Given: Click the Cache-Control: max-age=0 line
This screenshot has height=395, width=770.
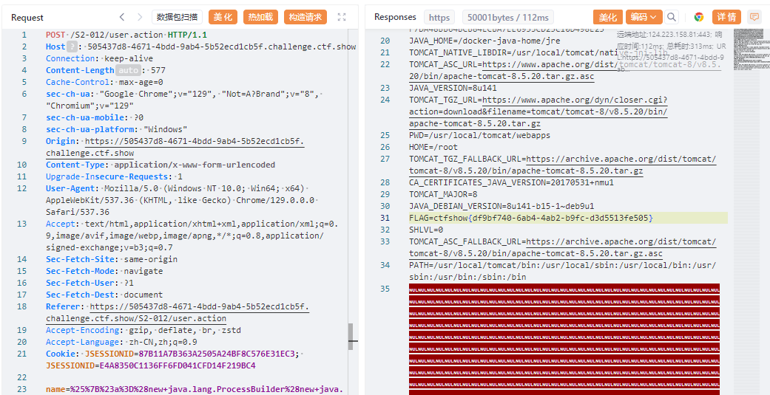Looking at the screenshot, I should click(x=104, y=83).
